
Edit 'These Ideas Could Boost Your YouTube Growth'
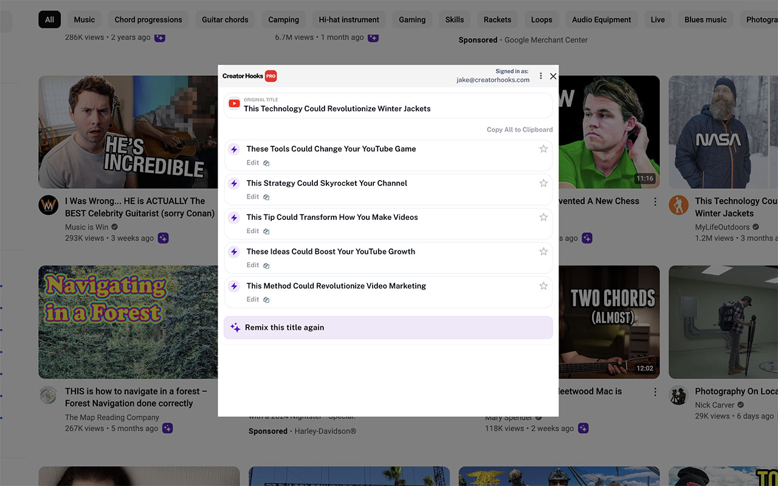[x=253, y=265]
